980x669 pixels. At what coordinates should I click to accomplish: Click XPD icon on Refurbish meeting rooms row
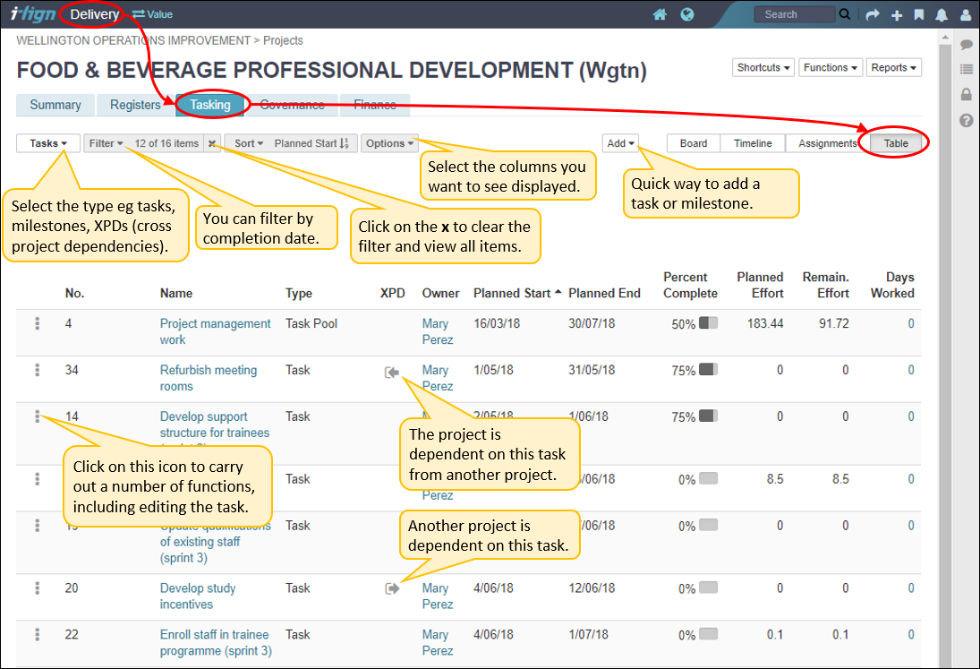392,373
